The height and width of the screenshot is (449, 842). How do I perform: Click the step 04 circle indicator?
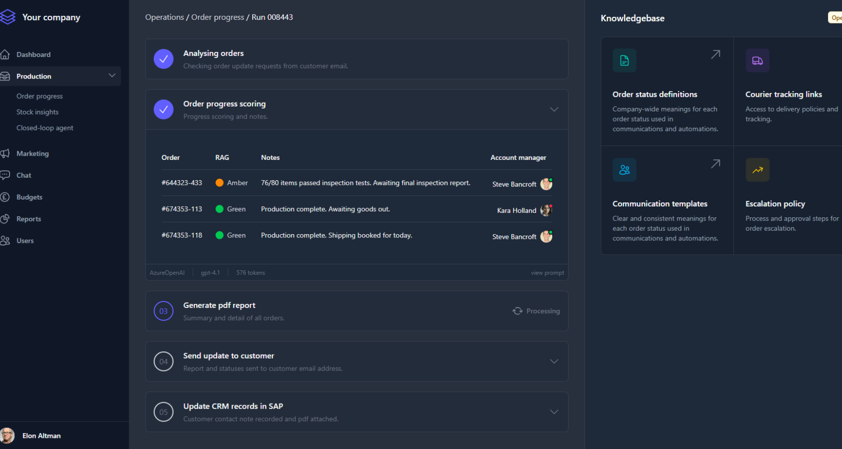[163, 362]
